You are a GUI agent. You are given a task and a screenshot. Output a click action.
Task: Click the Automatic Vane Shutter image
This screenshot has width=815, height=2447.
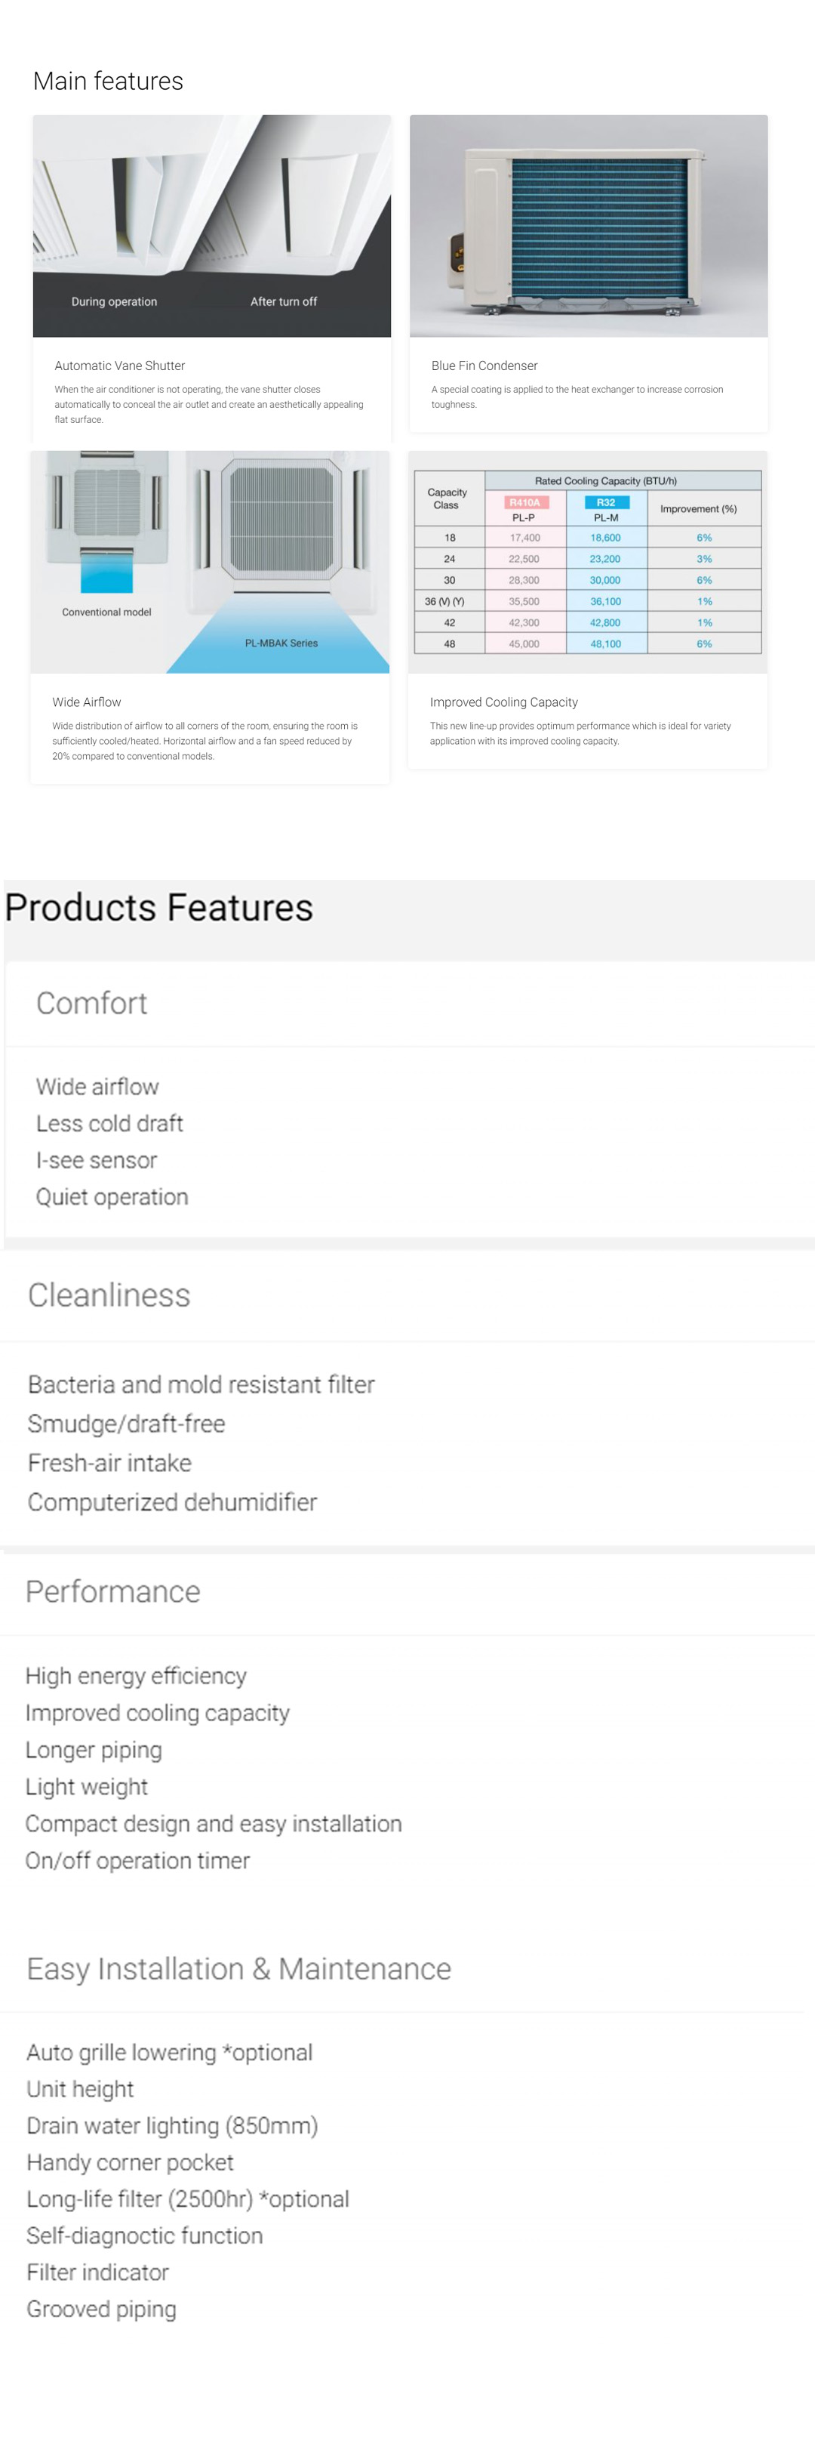(211, 225)
